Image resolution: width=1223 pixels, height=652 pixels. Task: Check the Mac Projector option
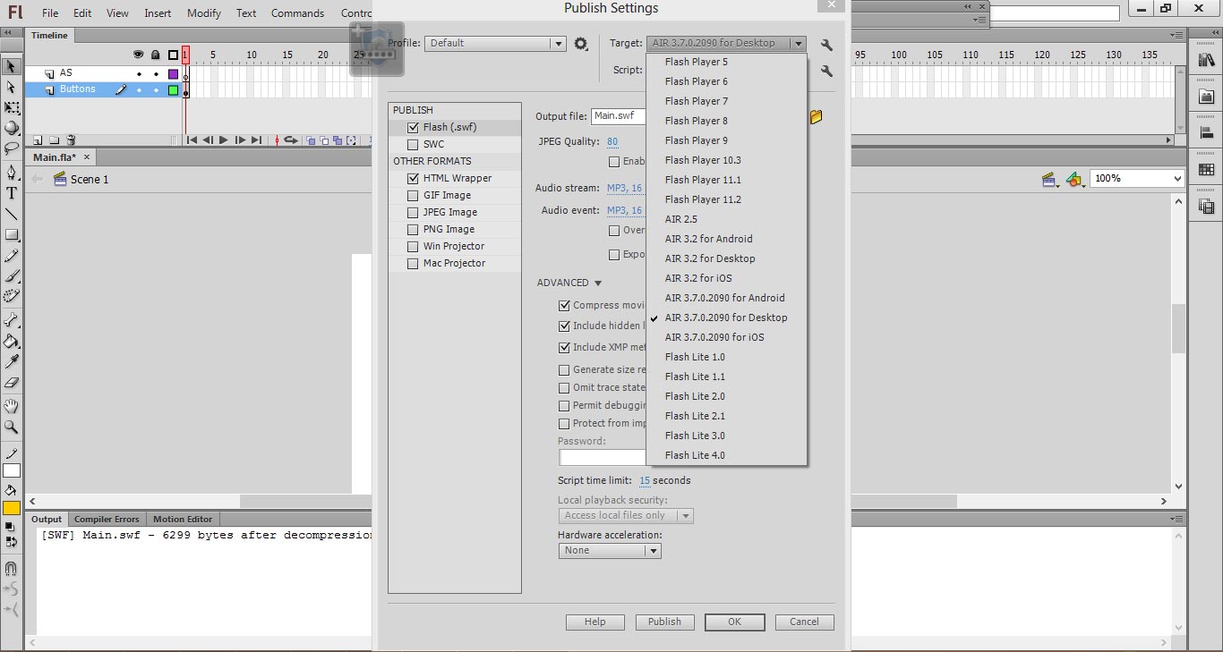click(413, 264)
